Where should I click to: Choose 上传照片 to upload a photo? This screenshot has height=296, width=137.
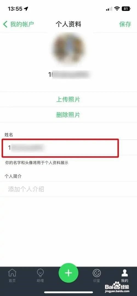pyautogui.click(x=68, y=99)
